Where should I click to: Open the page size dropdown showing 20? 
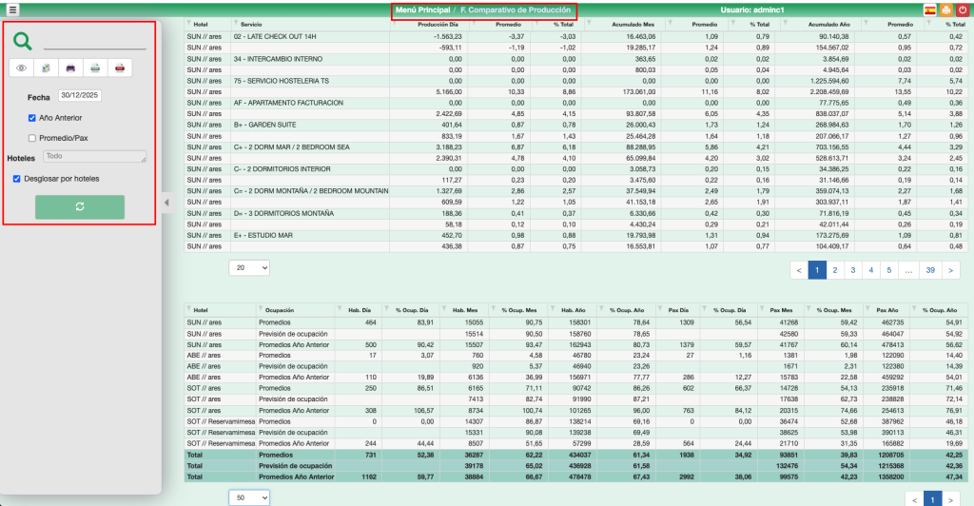250,269
